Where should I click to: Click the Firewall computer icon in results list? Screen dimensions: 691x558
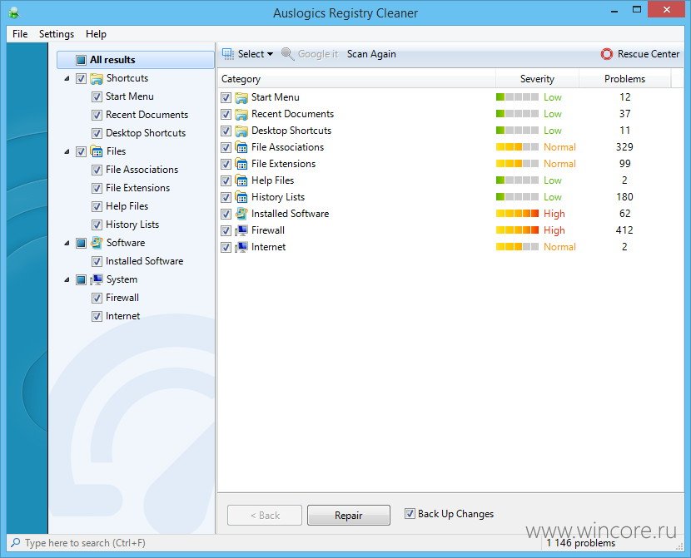coord(241,230)
